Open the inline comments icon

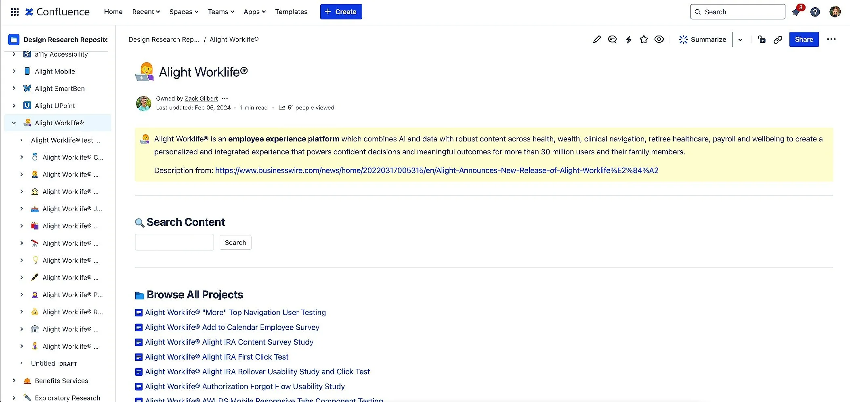click(x=612, y=39)
